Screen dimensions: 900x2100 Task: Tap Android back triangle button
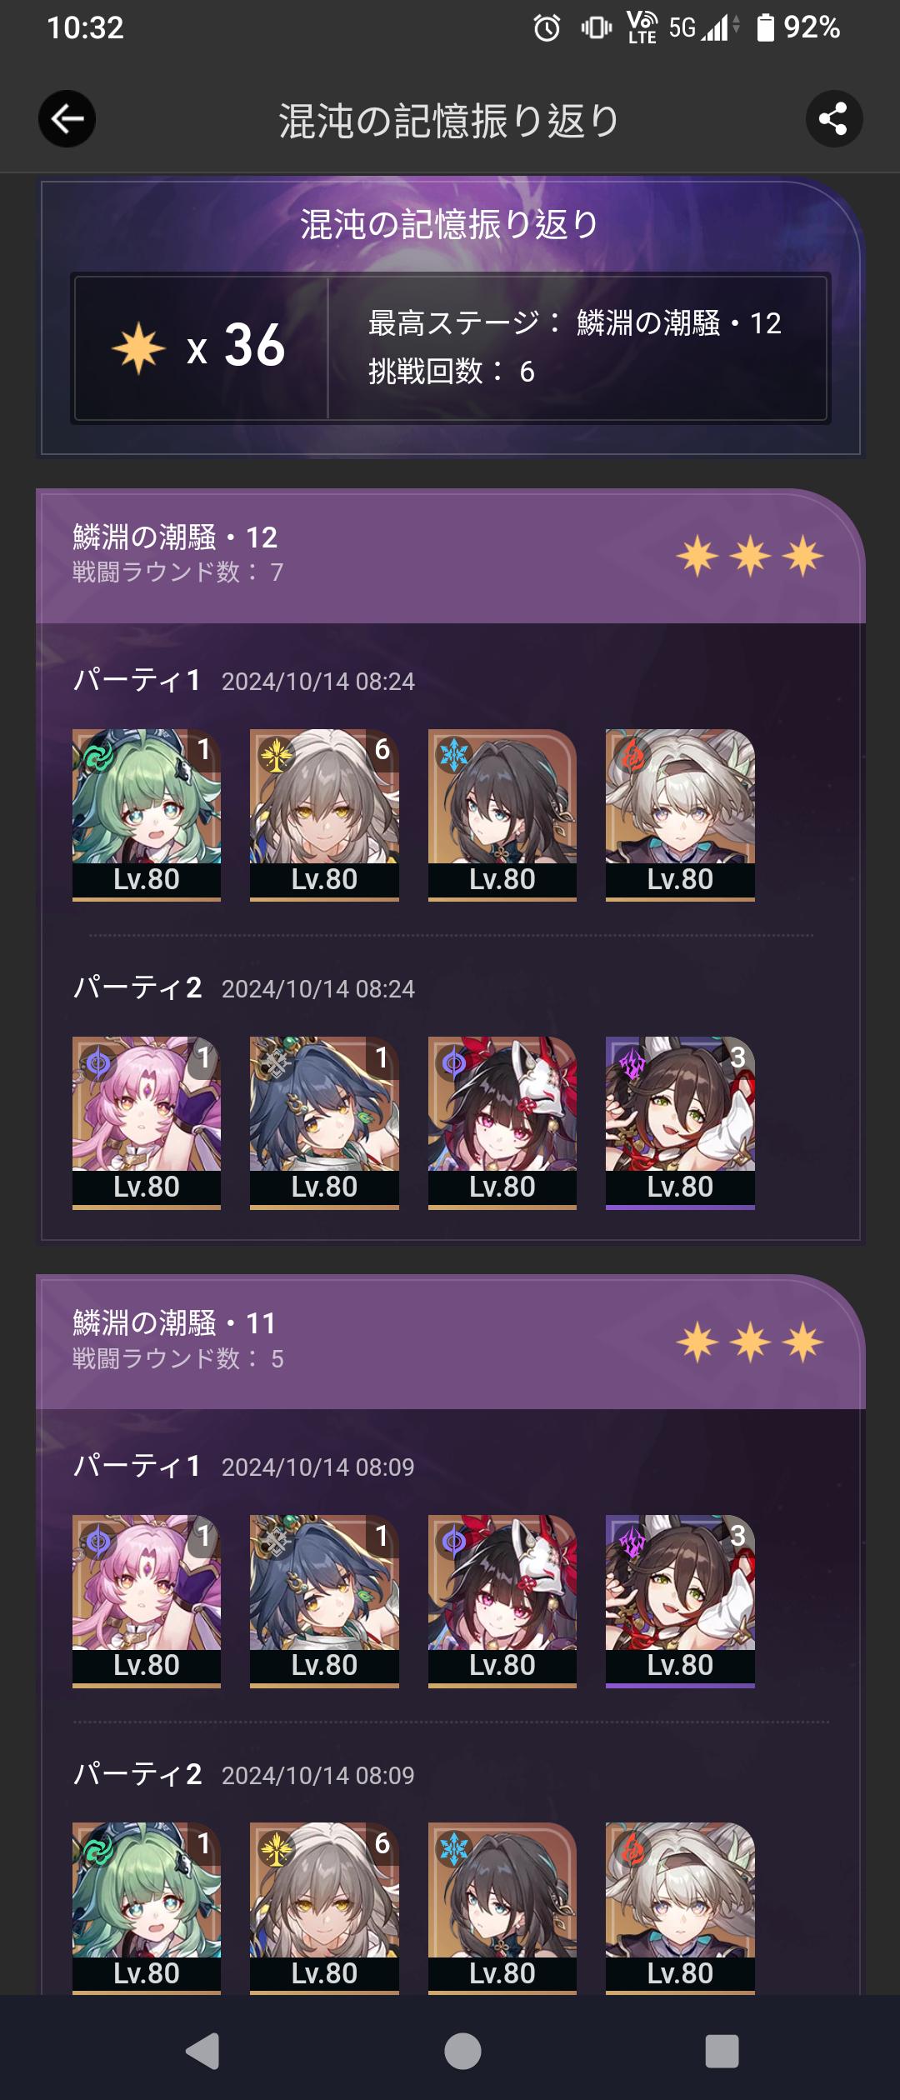pyautogui.click(x=202, y=2051)
